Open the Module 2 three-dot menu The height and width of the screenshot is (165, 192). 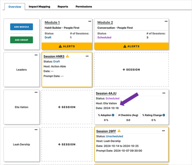click(x=166, y=22)
